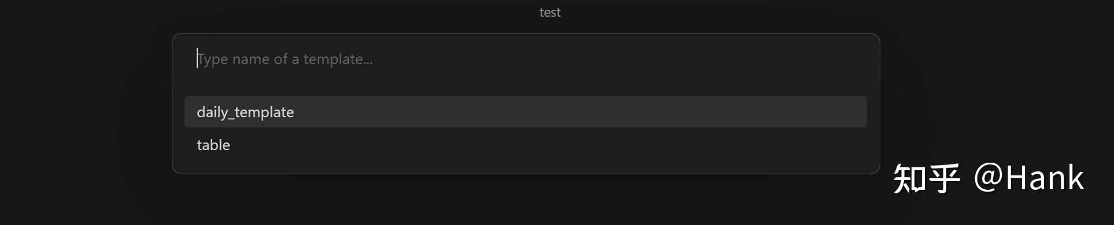Open the table suggestion row
Screen dimensions: 1114x225
(525, 145)
